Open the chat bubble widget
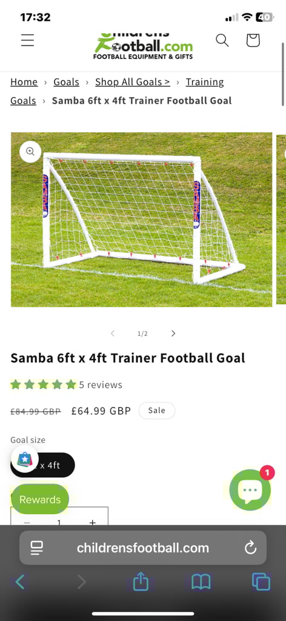286x621 pixels. click(x=250, y=490)
